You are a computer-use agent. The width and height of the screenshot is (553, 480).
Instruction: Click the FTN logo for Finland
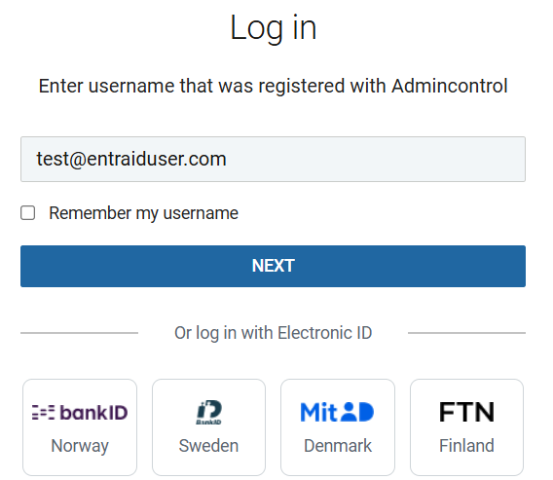tap(466, 412)
